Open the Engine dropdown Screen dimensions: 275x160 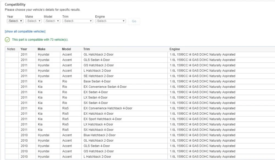111,21
